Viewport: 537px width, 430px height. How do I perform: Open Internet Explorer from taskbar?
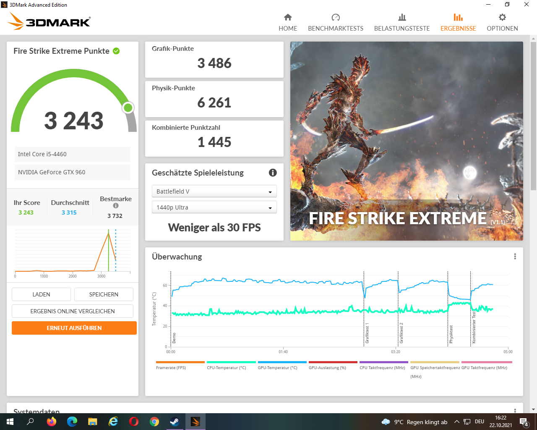point(113,422)
